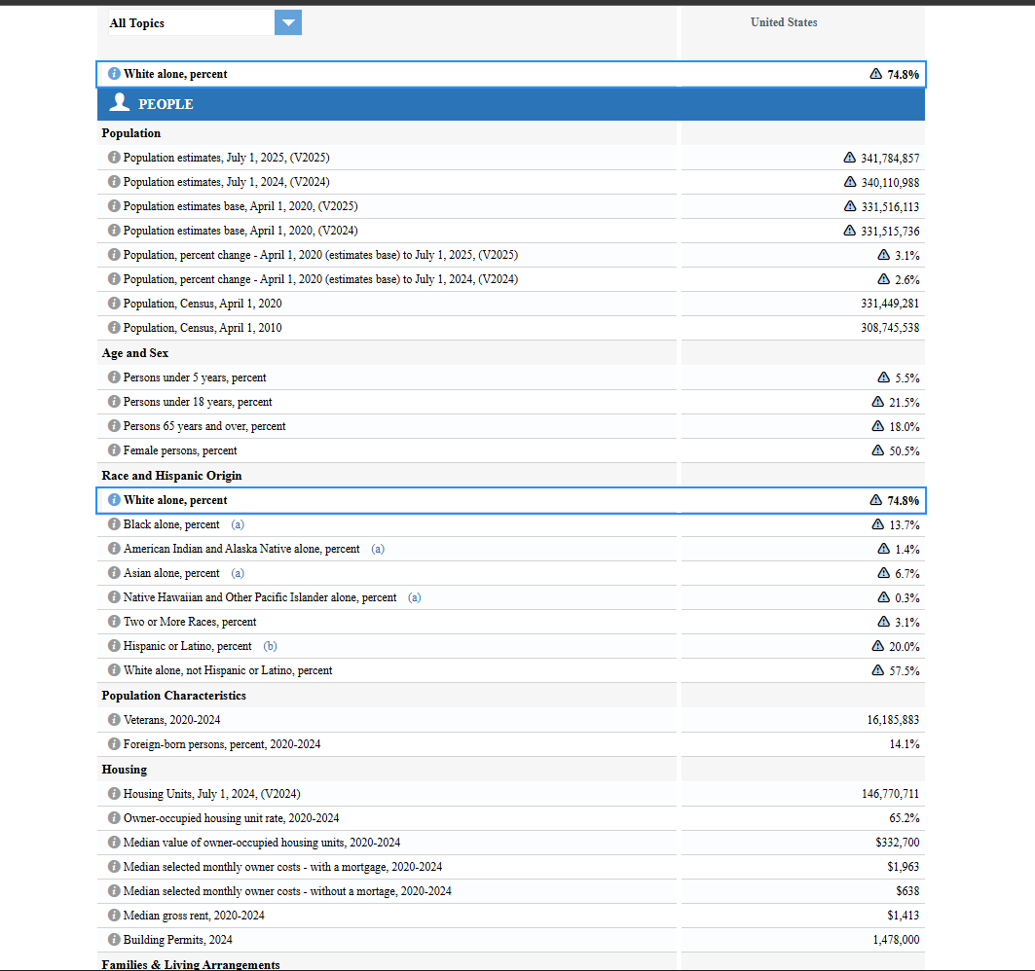Click info icon for Persons under 5 years
This screenshot has height=971, width=1035.
(114, 378)
